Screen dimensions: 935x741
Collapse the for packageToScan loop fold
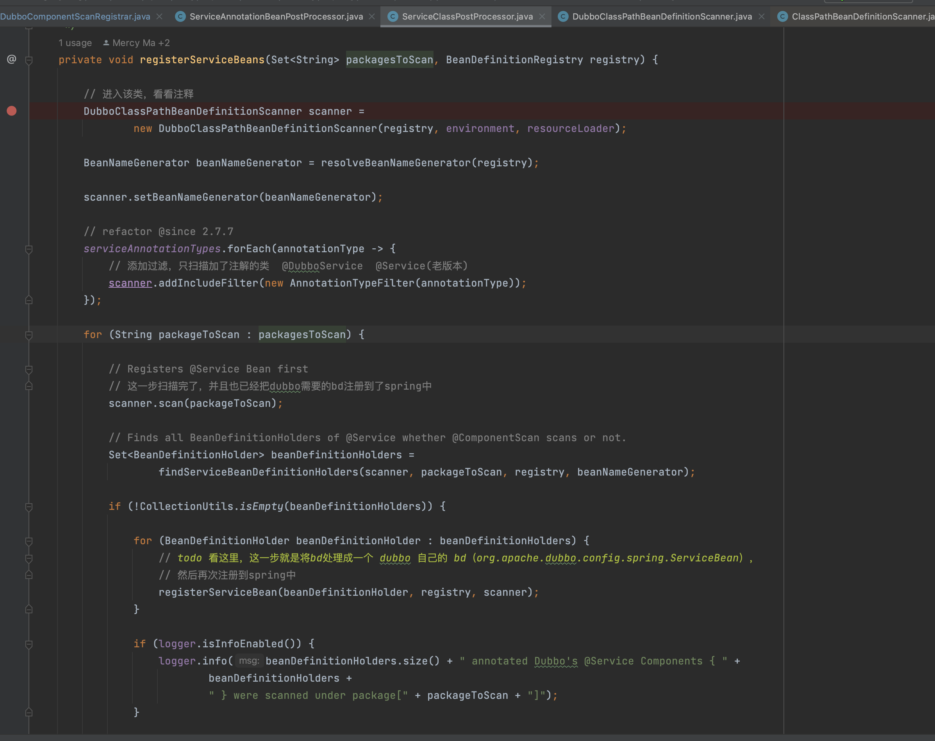click(x=29, y=335)
